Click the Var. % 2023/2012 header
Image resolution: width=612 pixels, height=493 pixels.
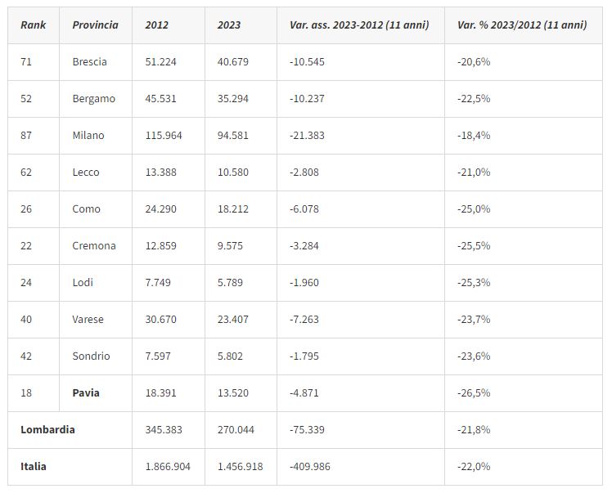tap(522, 25)
